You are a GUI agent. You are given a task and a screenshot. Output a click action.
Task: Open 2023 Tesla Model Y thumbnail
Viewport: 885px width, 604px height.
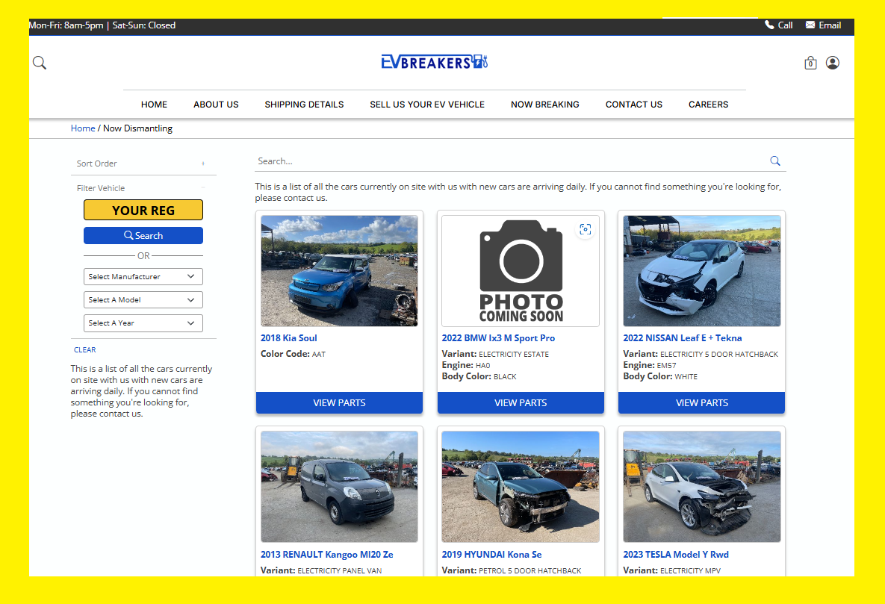pyautogui.click(x=701, y=487)
